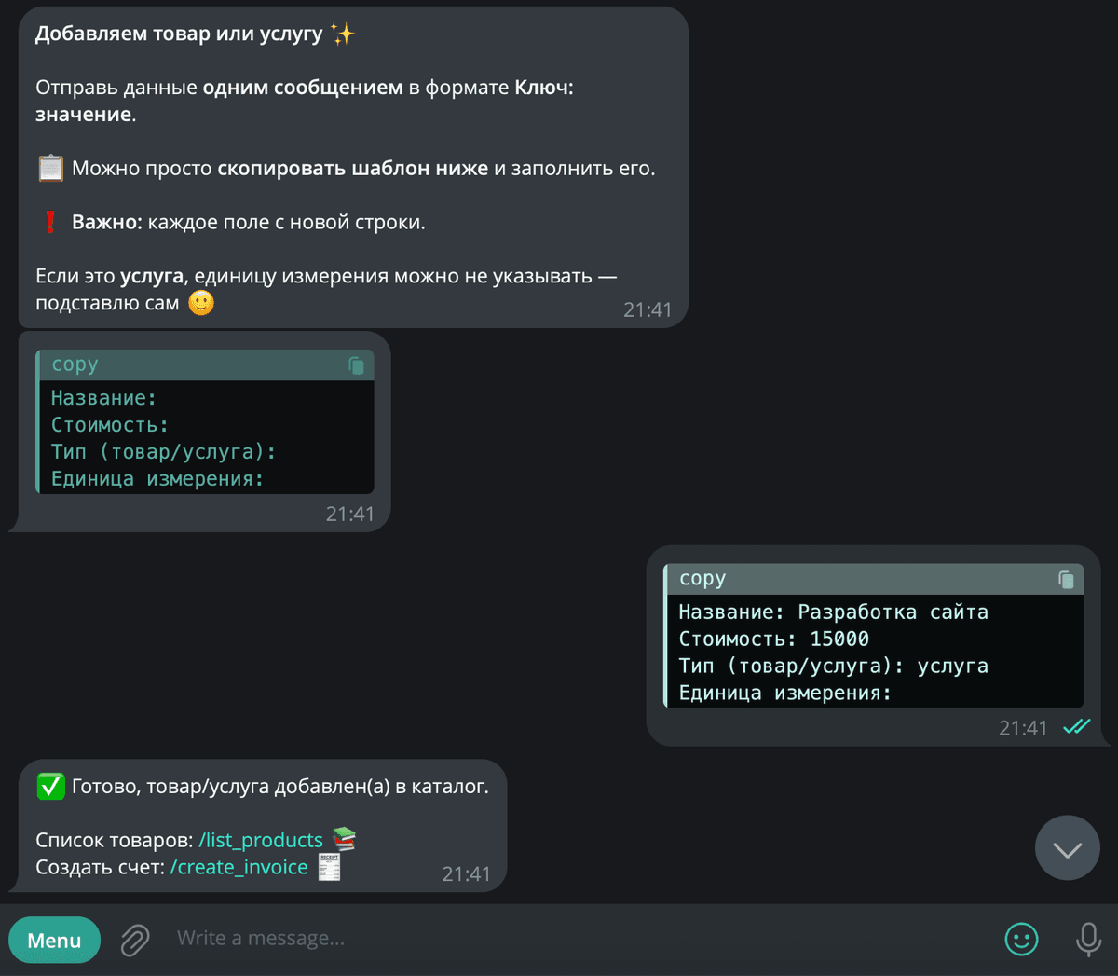1118x976 pixels.
Task: Click the 'Готово, товар/услуга добавлен(а)' message text
Action: (279, 787)
